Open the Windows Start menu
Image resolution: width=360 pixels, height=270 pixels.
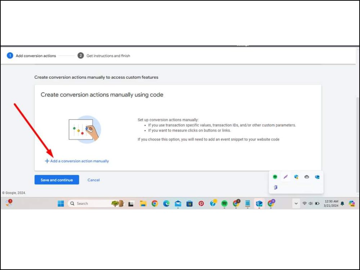click(x=61, y=203)
